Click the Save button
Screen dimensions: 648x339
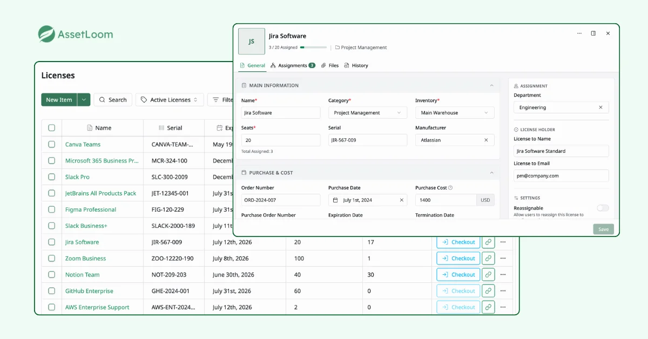[x=603, y=229]
